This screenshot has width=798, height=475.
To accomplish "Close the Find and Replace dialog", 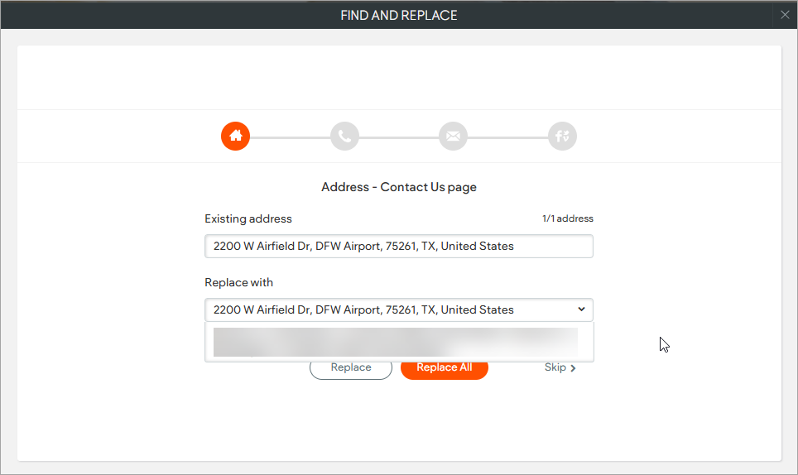I will click(x=785, y=14).
